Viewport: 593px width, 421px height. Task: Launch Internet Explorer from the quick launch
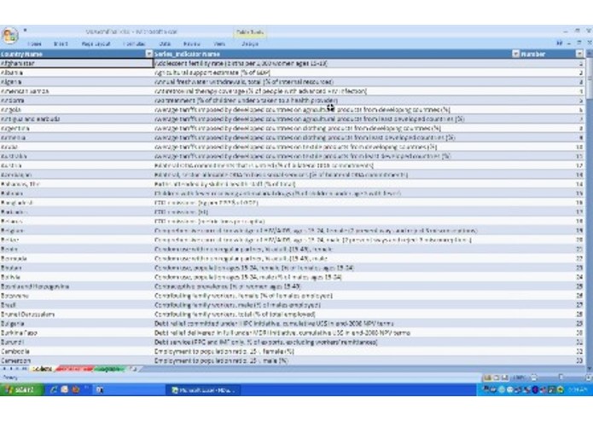(53, 389)
